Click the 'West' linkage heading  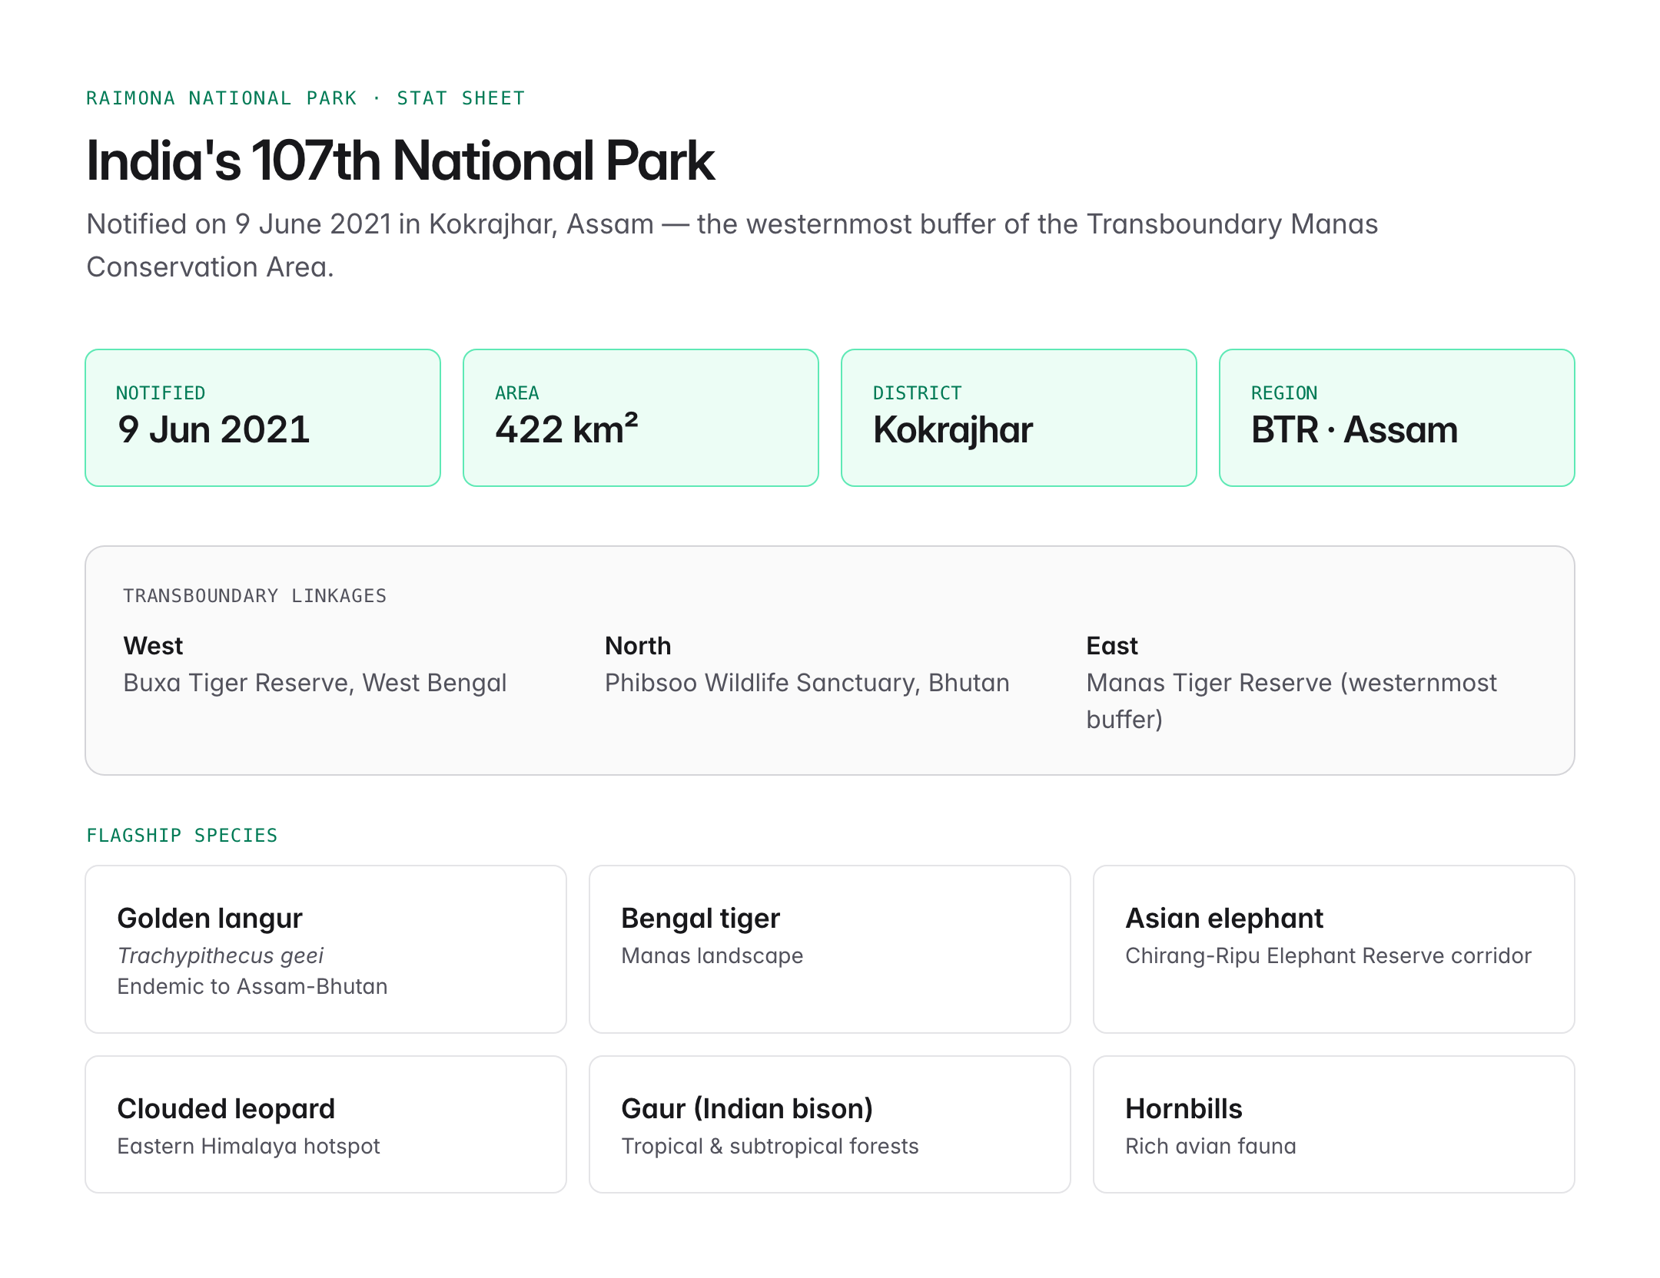[153, 646]
